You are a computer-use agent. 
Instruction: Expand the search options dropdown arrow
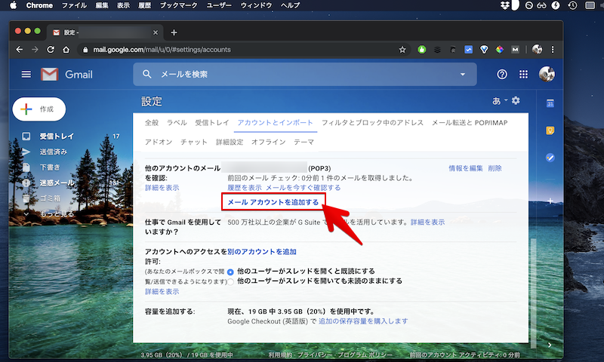click(x=463, y=75)
